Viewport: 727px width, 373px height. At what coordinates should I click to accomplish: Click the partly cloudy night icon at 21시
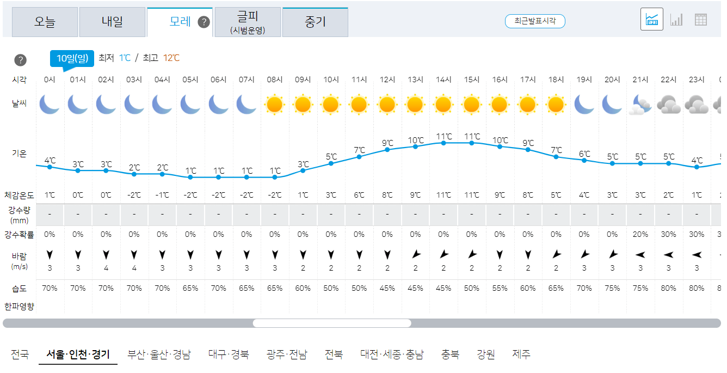coord(640,105)
